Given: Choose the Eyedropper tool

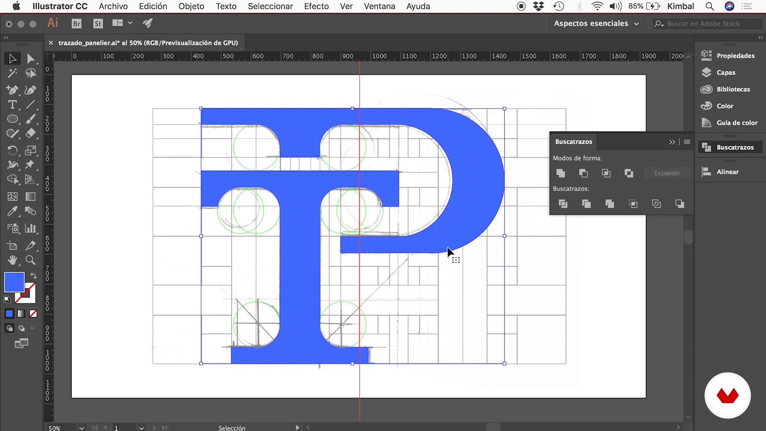Looking at the screenshot, I should pyautogui.click(x=12, y=211).
